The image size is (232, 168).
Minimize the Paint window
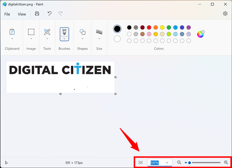pyautogui.click(x=200, y=4)
